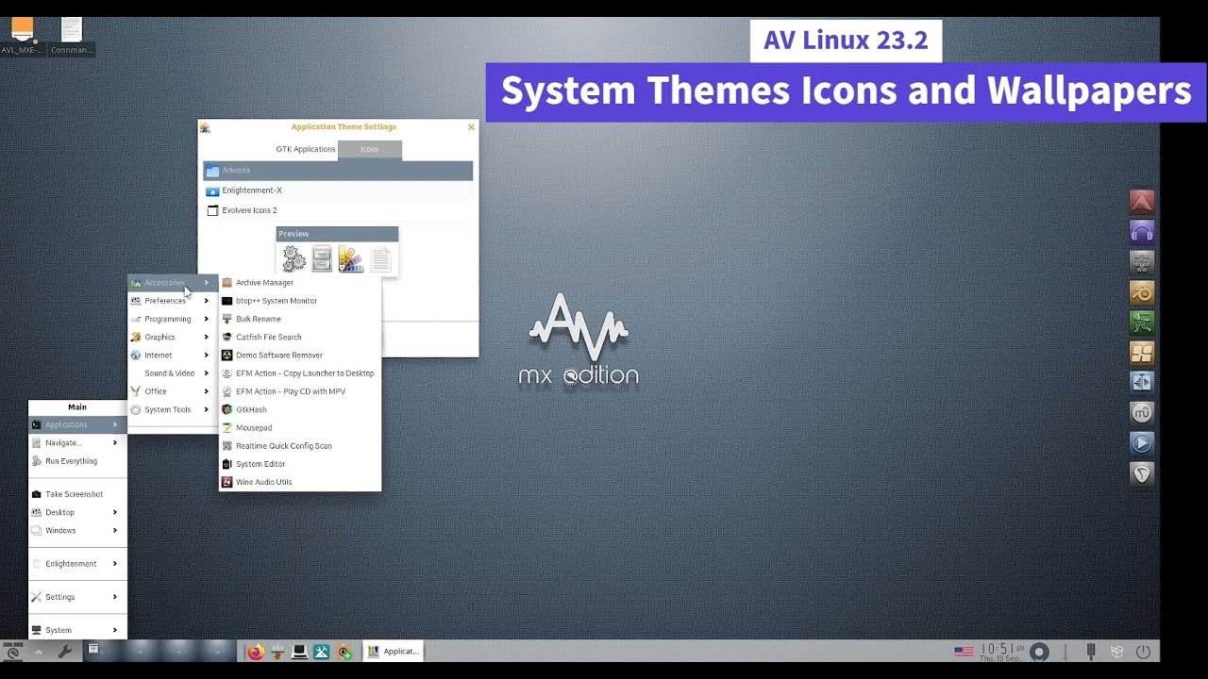Select the Enlightenment-X icon theme
The width and height of the screenshot is (1208, 679).
click(338, 190)
